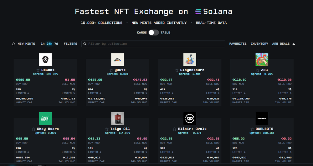Screen dimensions: 313x166
Task: Click the star next to Claynosaurz
Action: tap(177, 70)
